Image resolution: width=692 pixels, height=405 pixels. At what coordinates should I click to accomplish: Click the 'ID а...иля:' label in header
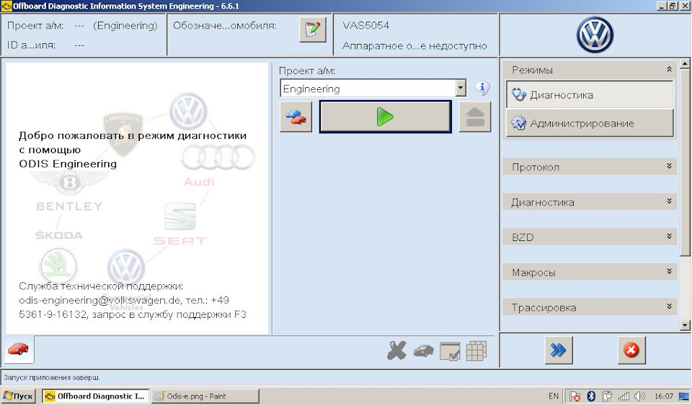[x=31, y=45]
